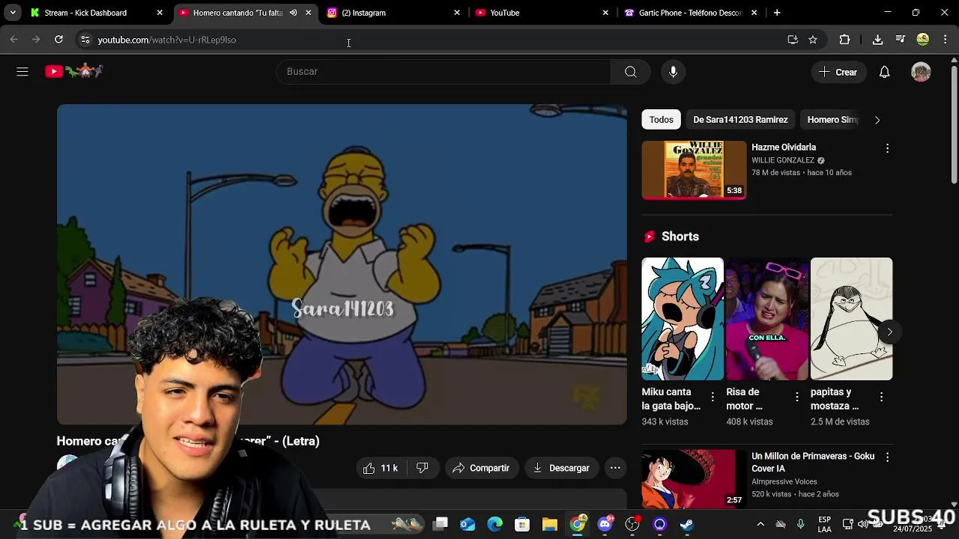Viewport: 959px width, 539px height.
Task: Go to YouTube home via logo
Action: (73, 71)
